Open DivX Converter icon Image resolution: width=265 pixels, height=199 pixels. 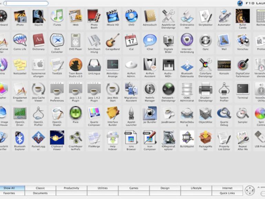tap(57, 40)
